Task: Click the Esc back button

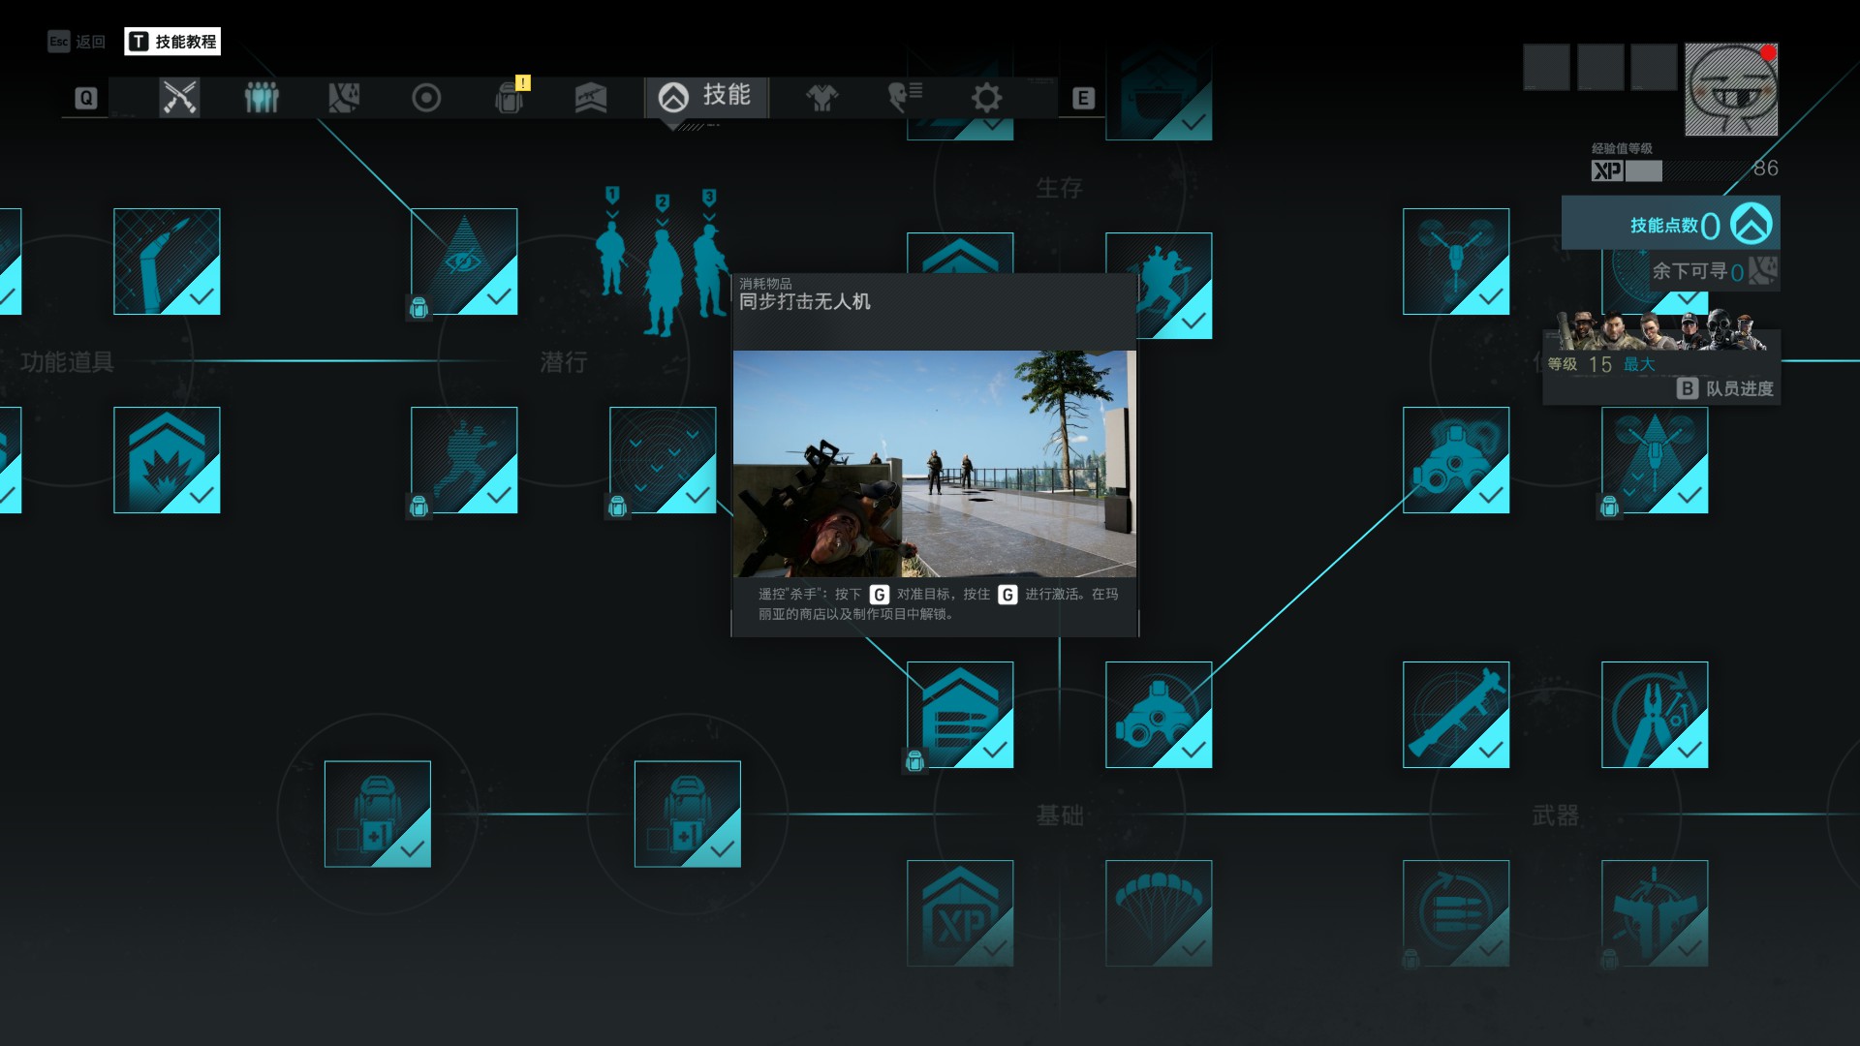Action: tap(77, 42)
